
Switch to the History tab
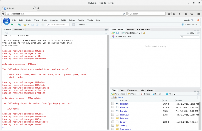131,29
